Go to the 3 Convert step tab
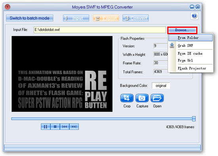Viewport: 218px width, 156px height. 136,18
